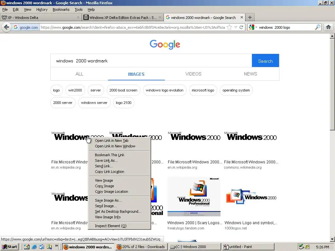Open the Bookmarks menu
This screenshot has height=251, width=335.
(61, 9)
